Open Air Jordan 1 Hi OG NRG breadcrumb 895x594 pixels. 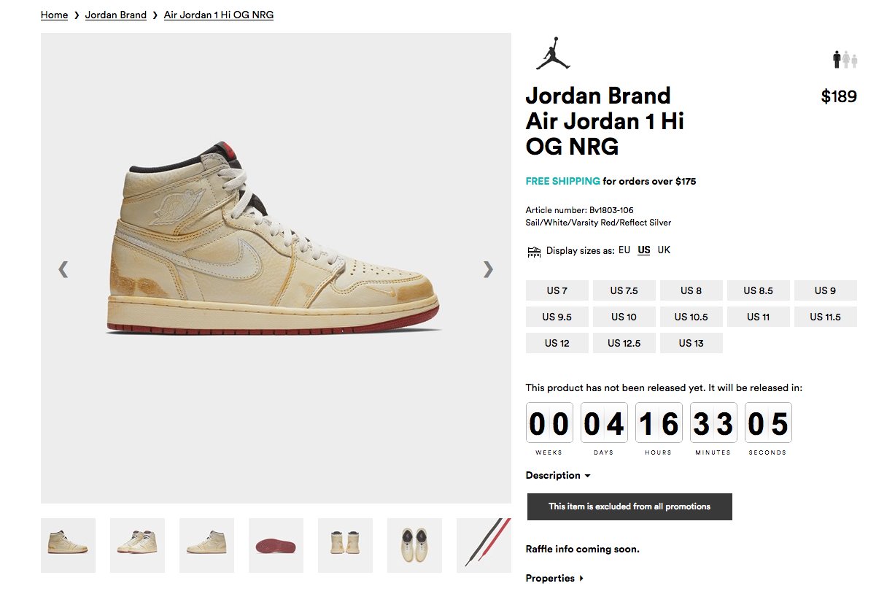[219, 15]
